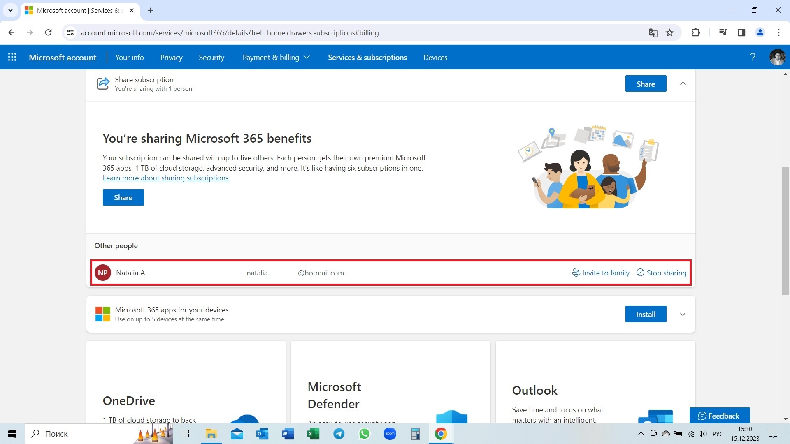Collapse the Share subscription section
This screenshot has height=444, width=790.
683,83
